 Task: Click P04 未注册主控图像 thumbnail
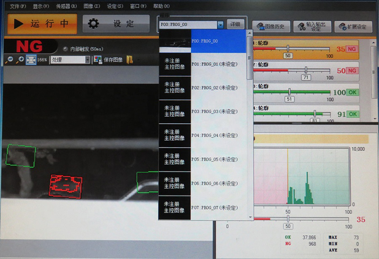(x=175, y=135)
